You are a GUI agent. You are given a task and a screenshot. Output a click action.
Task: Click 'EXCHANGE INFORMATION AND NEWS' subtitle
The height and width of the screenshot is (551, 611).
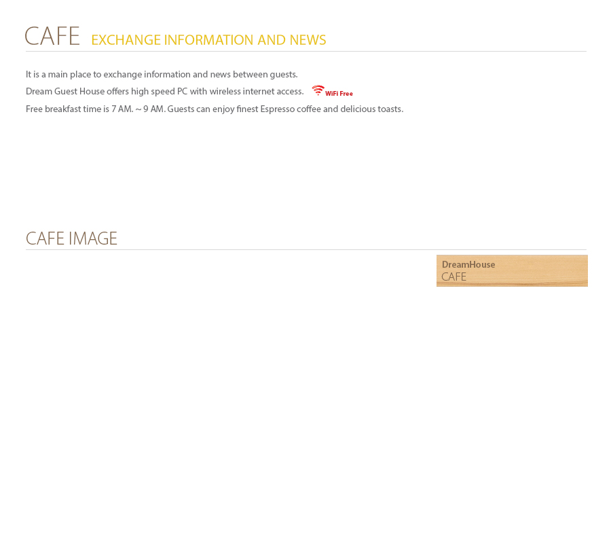click(x=208, y=40)
